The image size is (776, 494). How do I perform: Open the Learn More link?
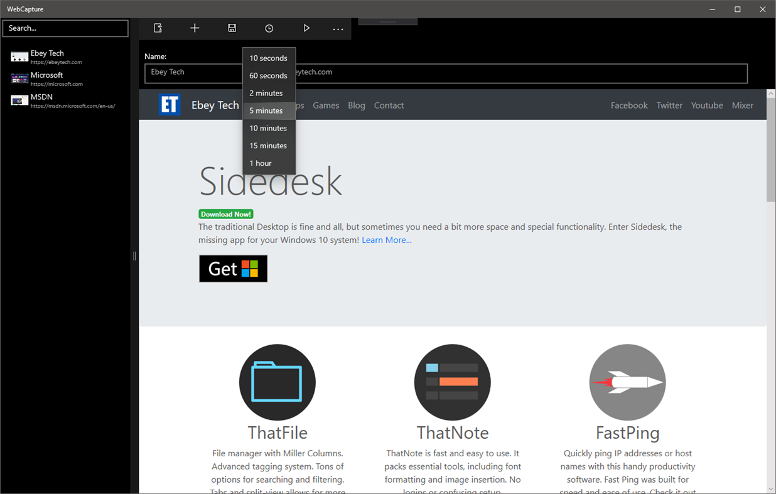[x=386, y=240]
